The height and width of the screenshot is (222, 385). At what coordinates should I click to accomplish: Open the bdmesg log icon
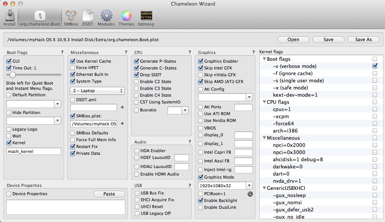pos(146,18)
